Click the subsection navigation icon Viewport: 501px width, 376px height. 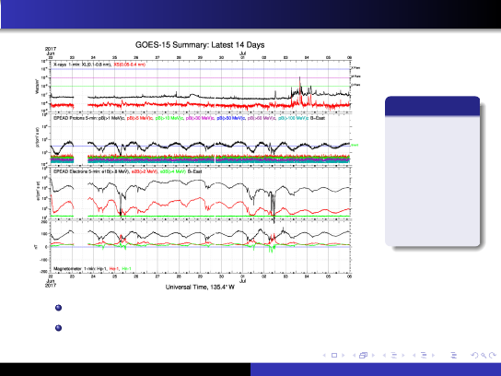coord(394,355)
